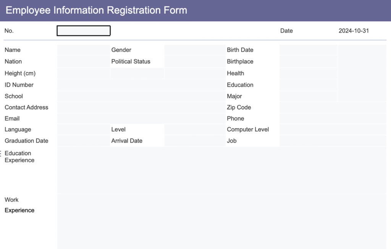Click the Education Experience text area
This screenshot has width=391, height=249.
point(224,170)
